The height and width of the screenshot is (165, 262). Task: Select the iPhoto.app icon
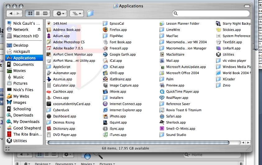[105, 116]
